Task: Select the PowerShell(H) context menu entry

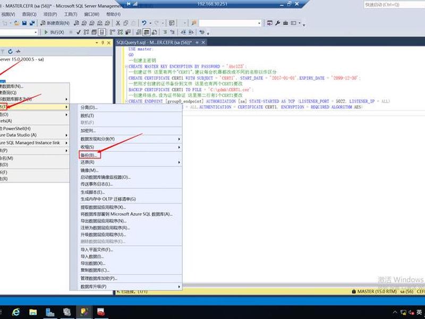Action: [35, 129]
